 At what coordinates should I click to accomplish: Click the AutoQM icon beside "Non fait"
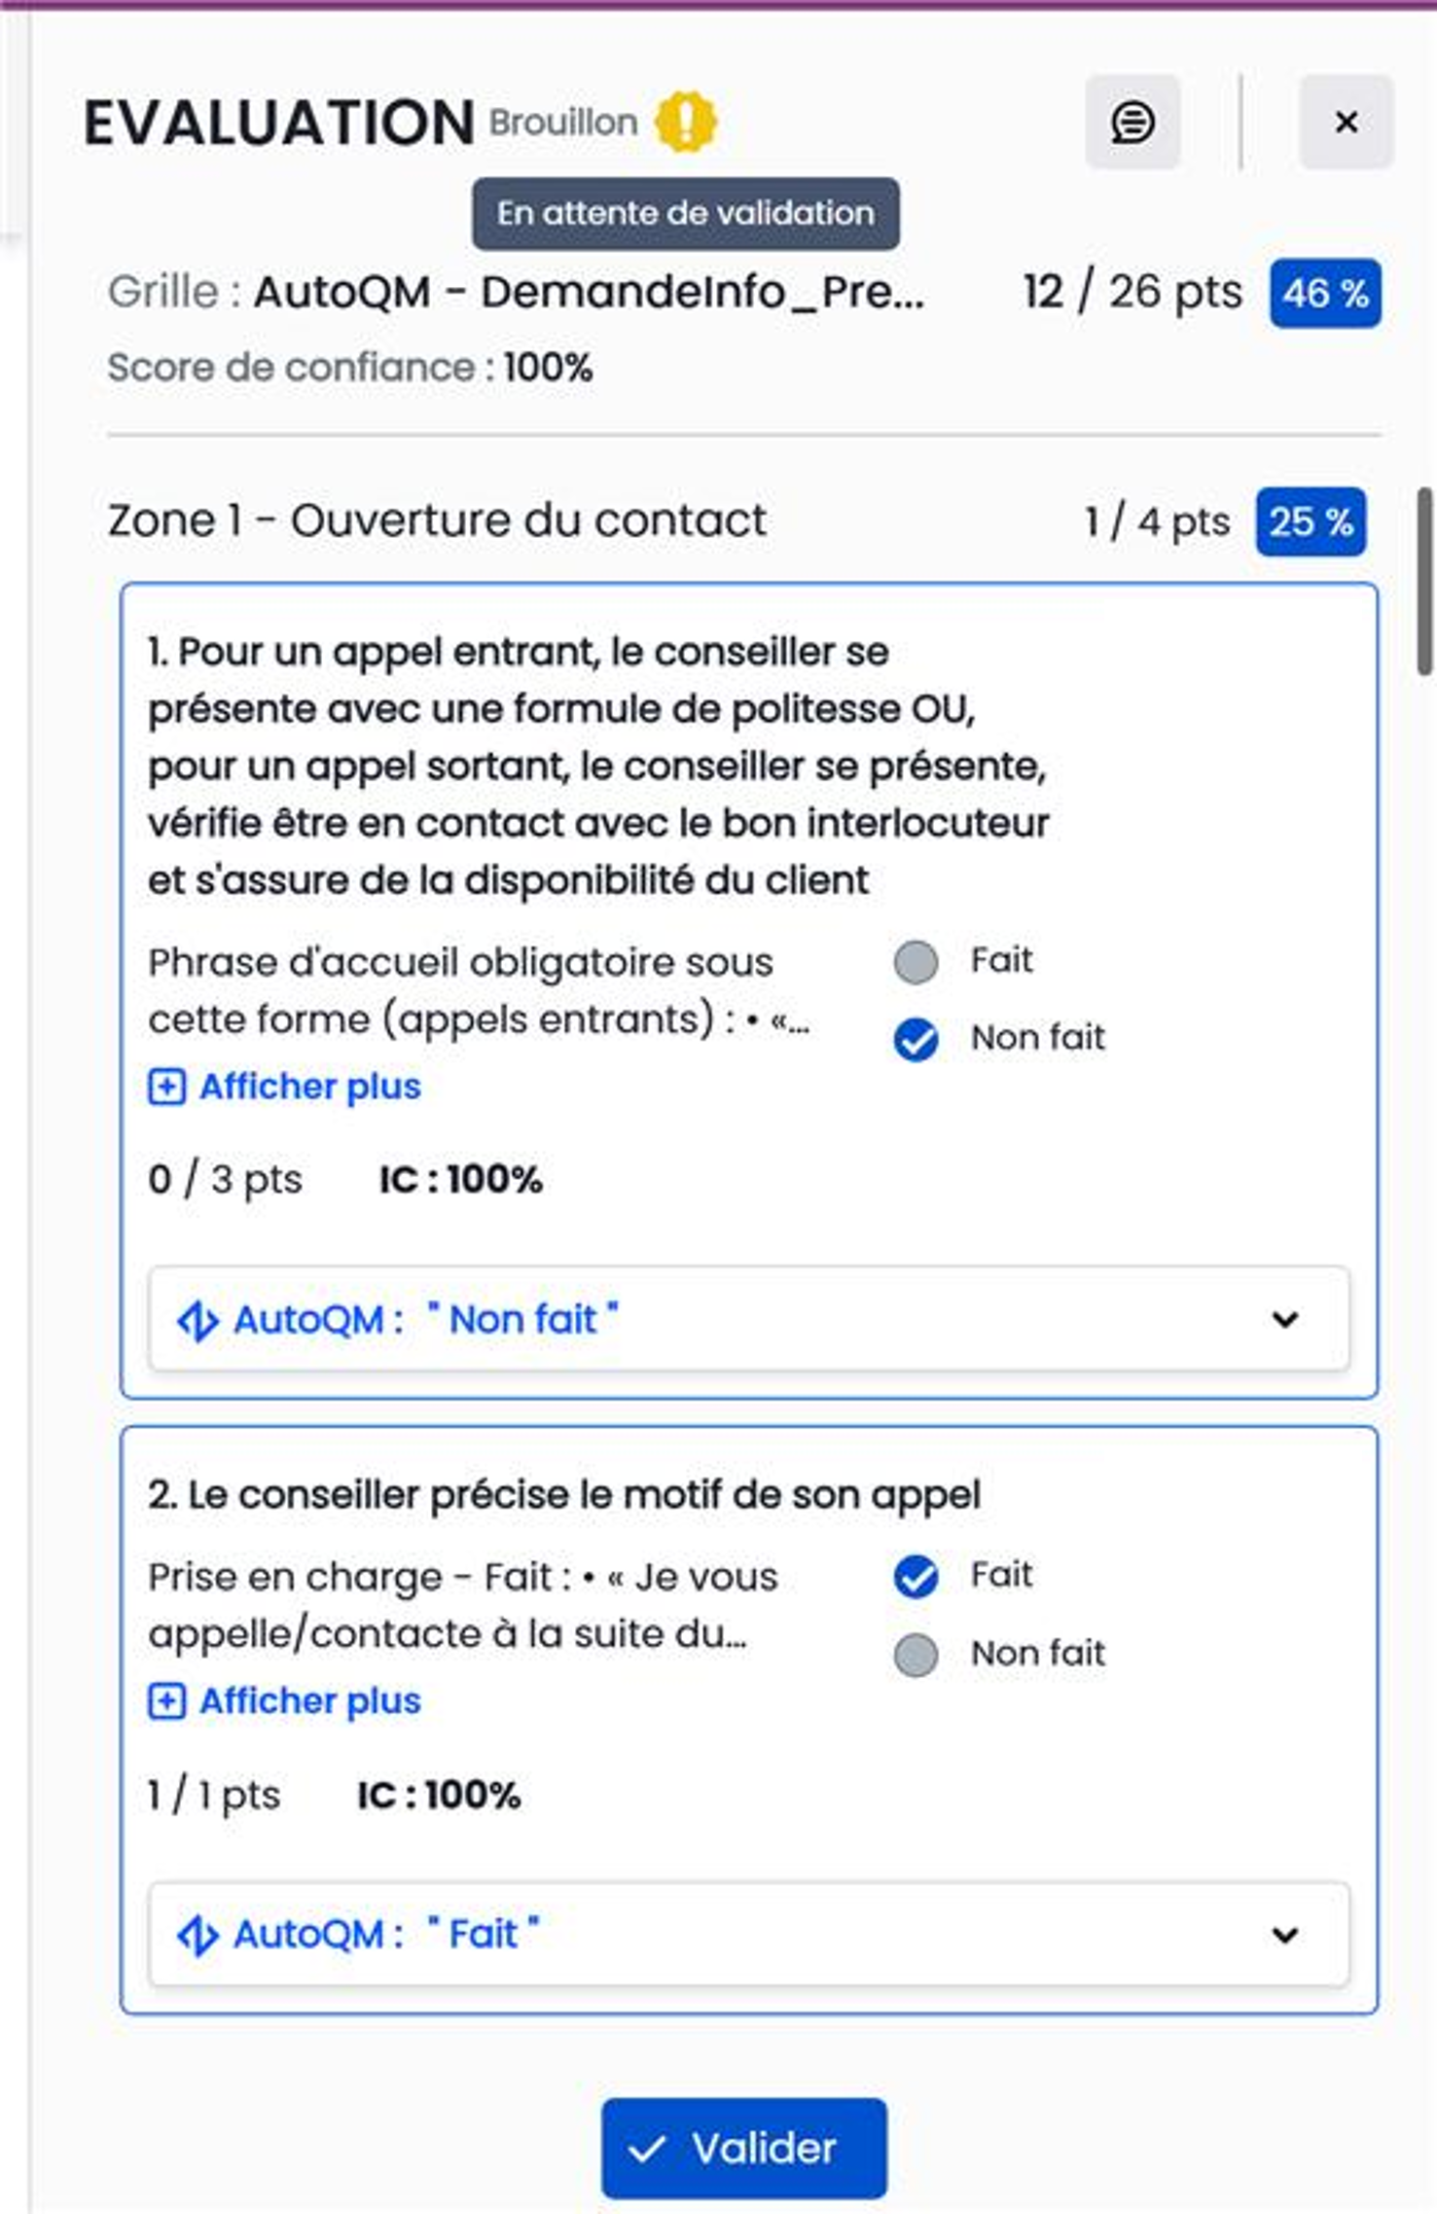pos(198,1320)
